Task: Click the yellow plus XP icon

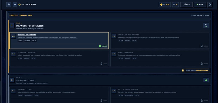Action: (161, 5)
